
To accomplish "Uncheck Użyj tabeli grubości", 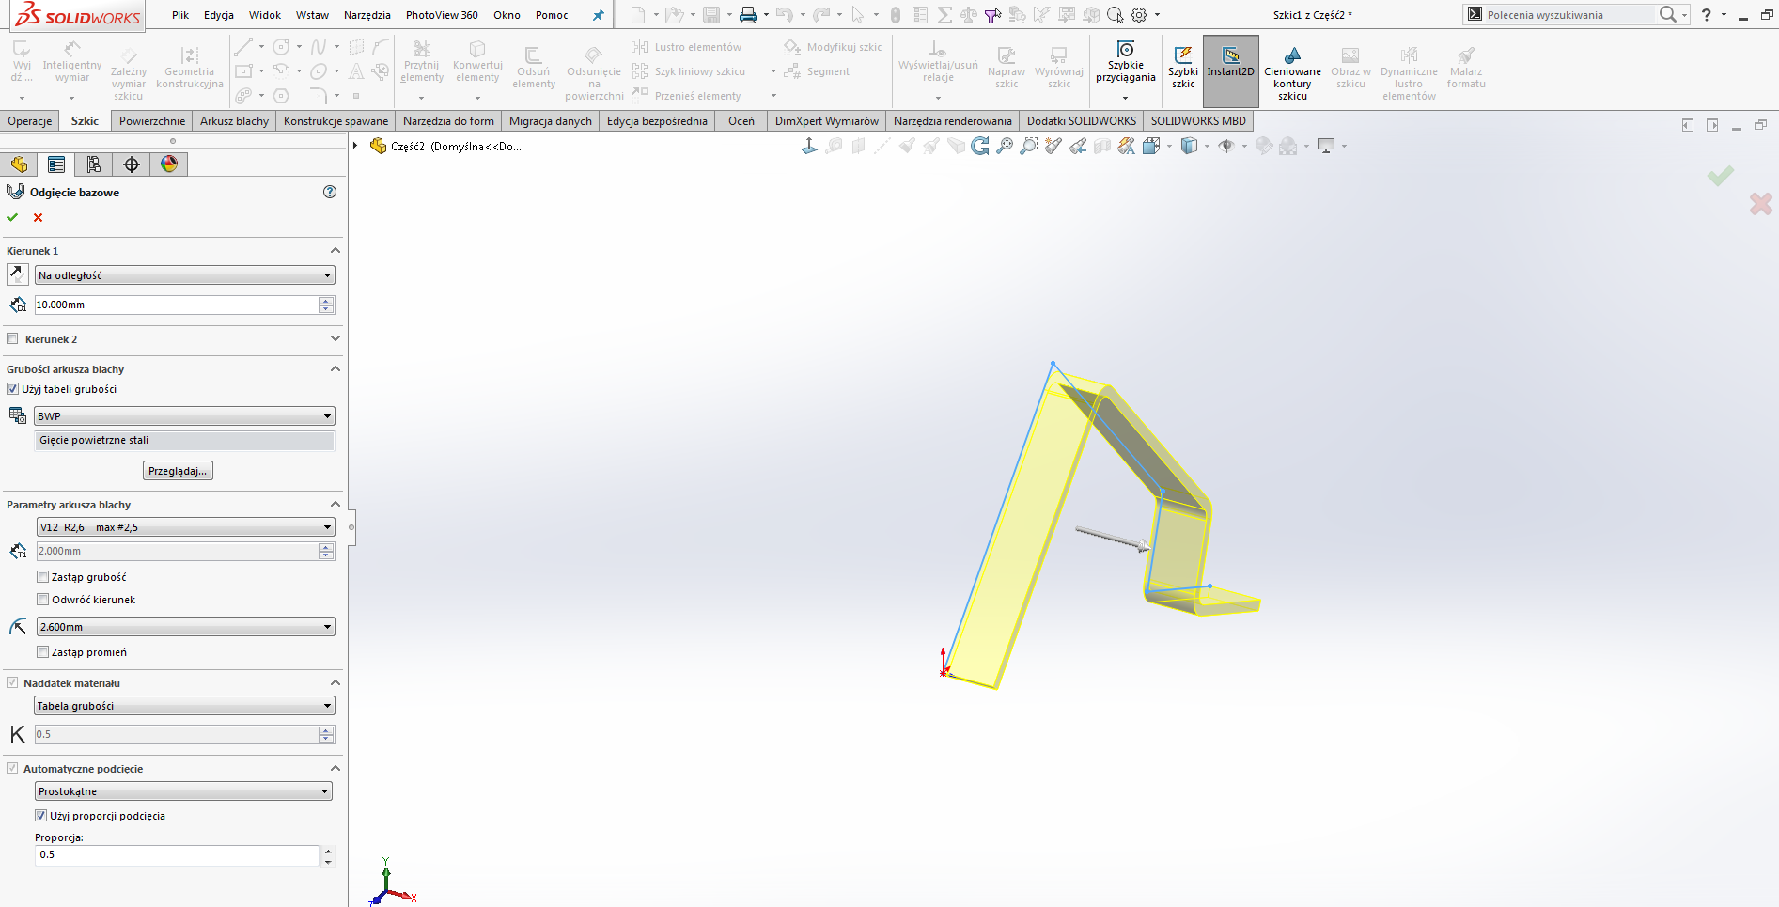I will [x=12, y=389].
